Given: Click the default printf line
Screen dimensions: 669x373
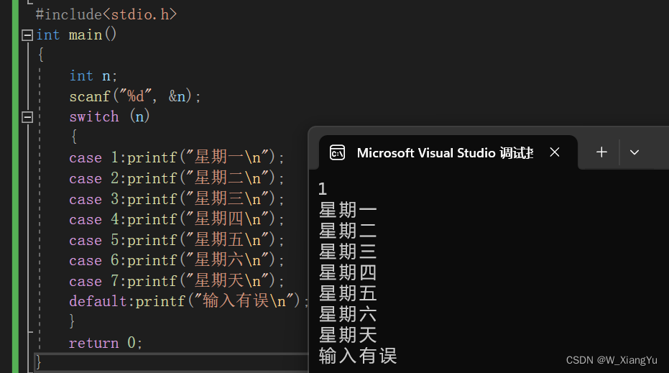Looking at the screenshot, I should [189, 301].
